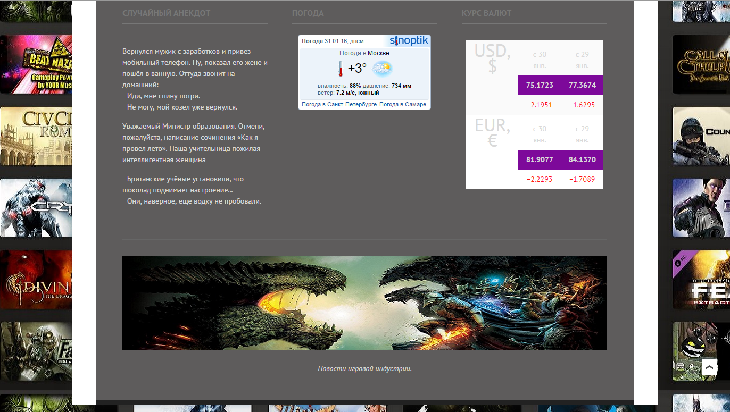Open the 'Погода в Санкт-Петербурге' link

[x=339, y=104]
